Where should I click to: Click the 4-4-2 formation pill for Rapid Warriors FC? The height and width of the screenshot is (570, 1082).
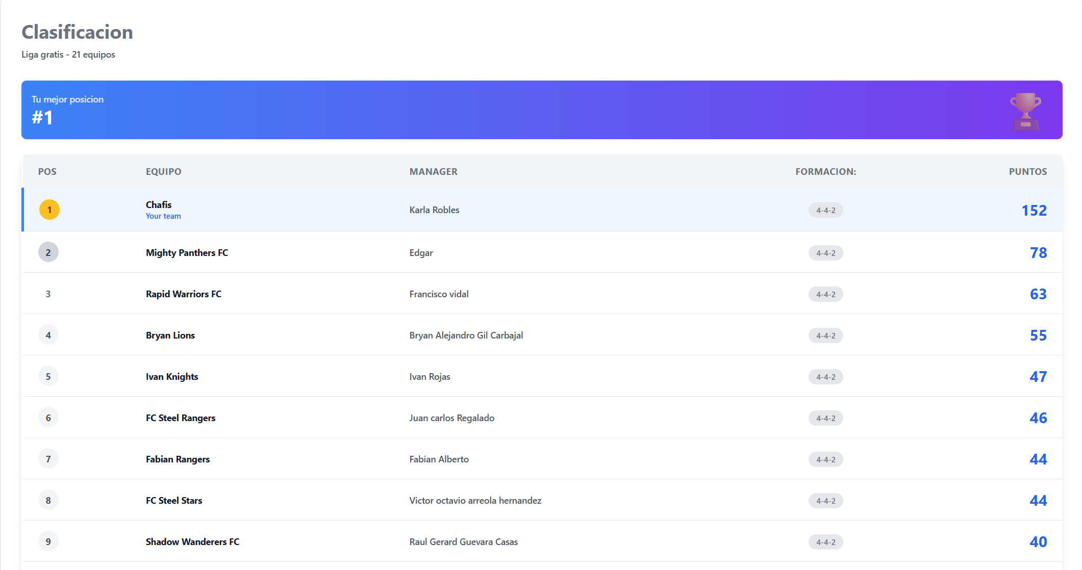(x=825, y=294)
